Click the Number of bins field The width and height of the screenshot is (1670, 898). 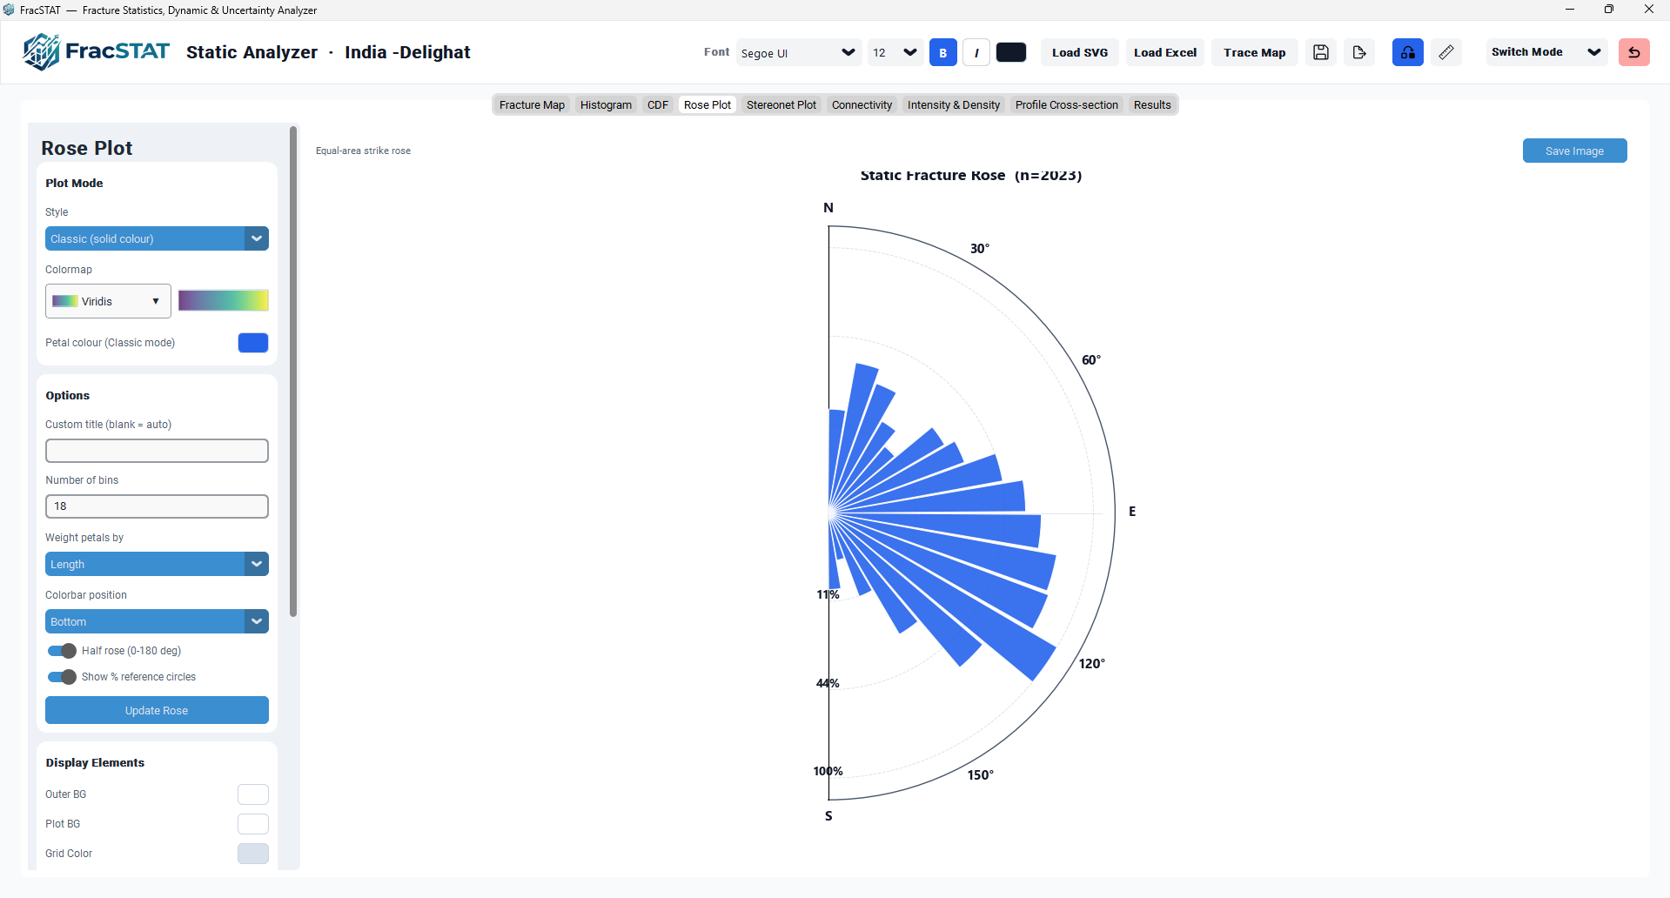[157, 506]
